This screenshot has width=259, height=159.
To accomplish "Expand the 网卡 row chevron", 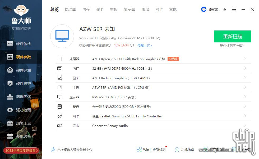I will pos(245,116).
